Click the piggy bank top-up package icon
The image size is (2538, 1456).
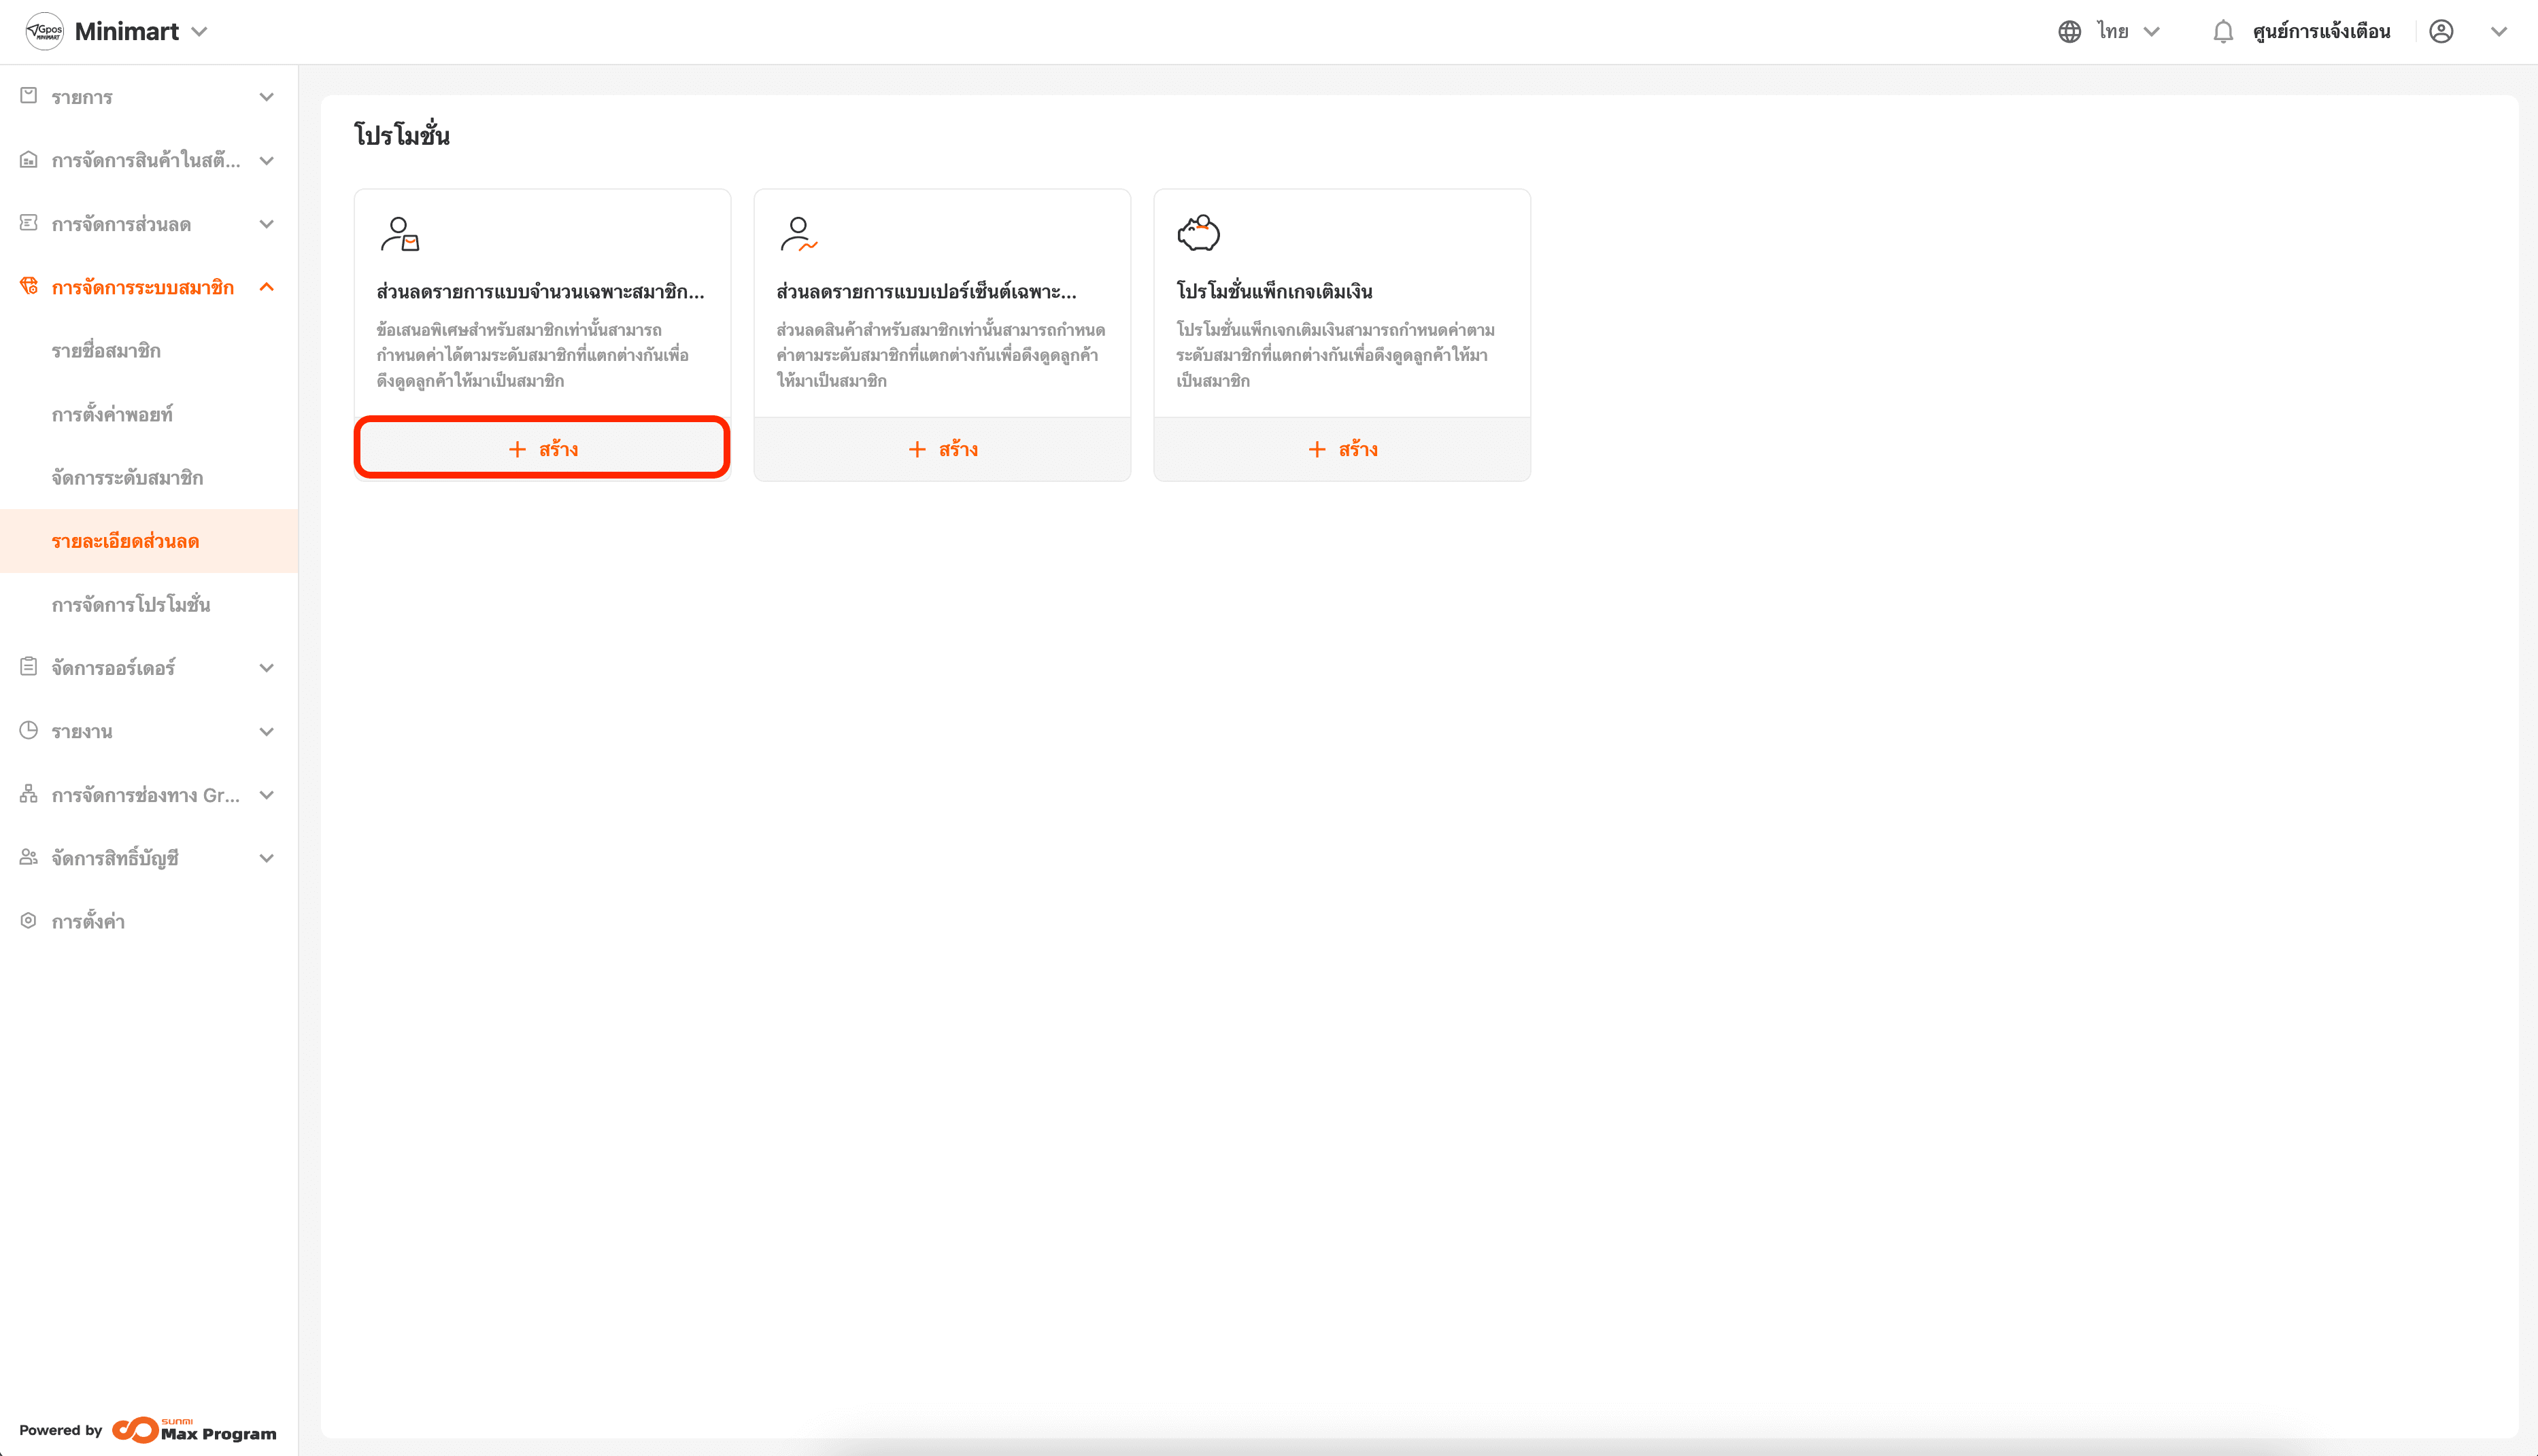[x=1198, y=234]
